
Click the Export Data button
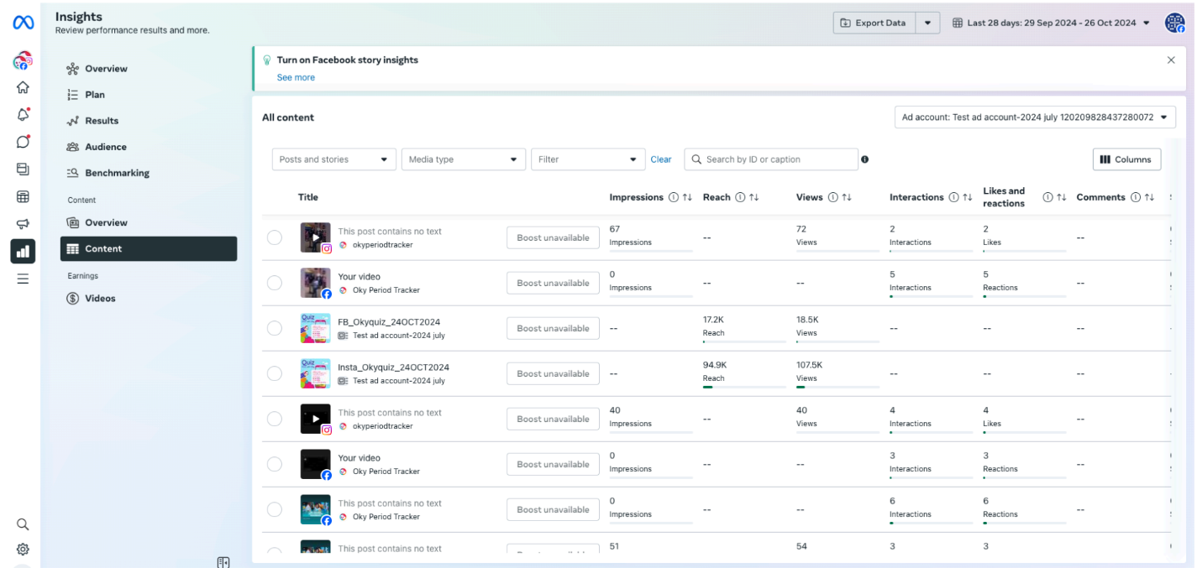(874, 23)
